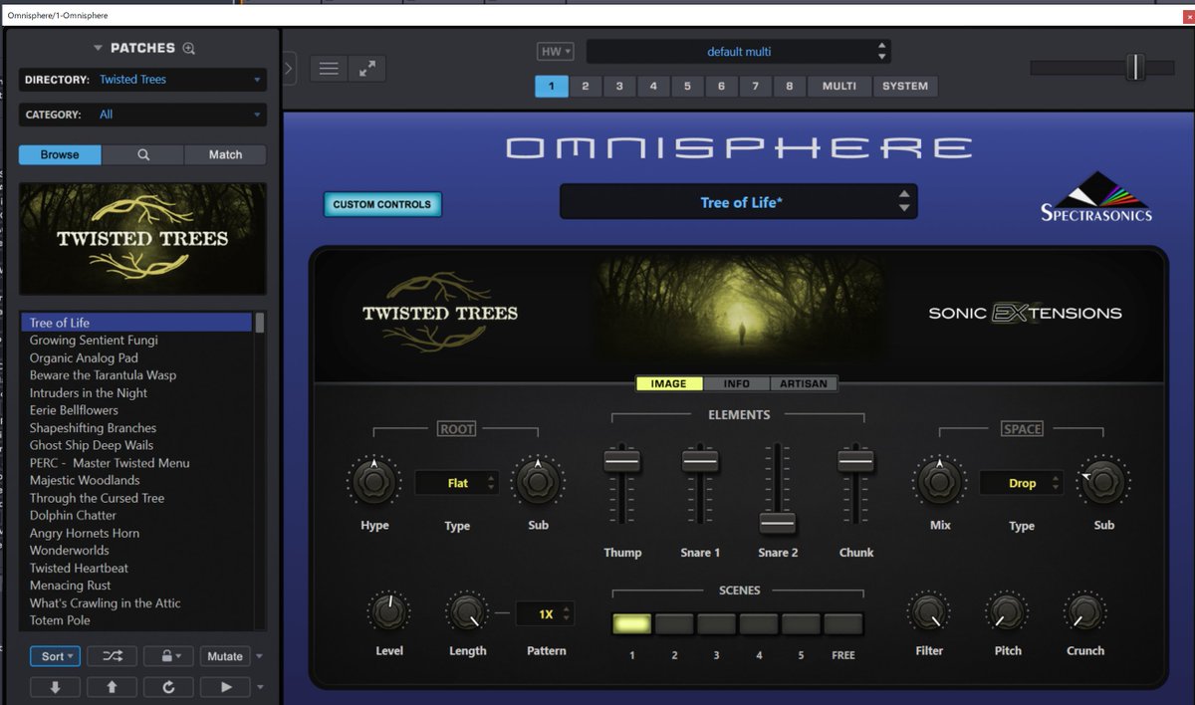Select the Browse tab

click(60, 154)
